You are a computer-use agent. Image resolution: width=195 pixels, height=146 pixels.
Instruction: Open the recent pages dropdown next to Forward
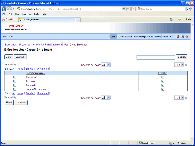click(x=14, y=9)
